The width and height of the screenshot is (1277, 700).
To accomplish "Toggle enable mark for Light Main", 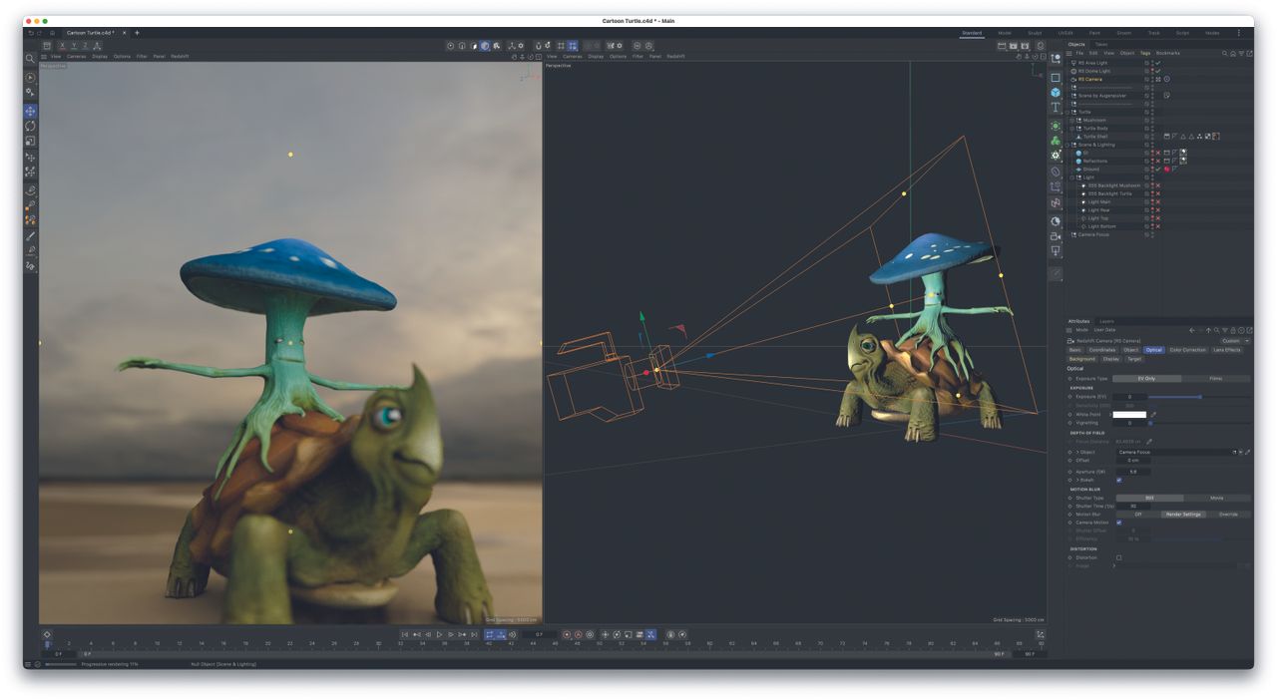I will [1157, 201].
